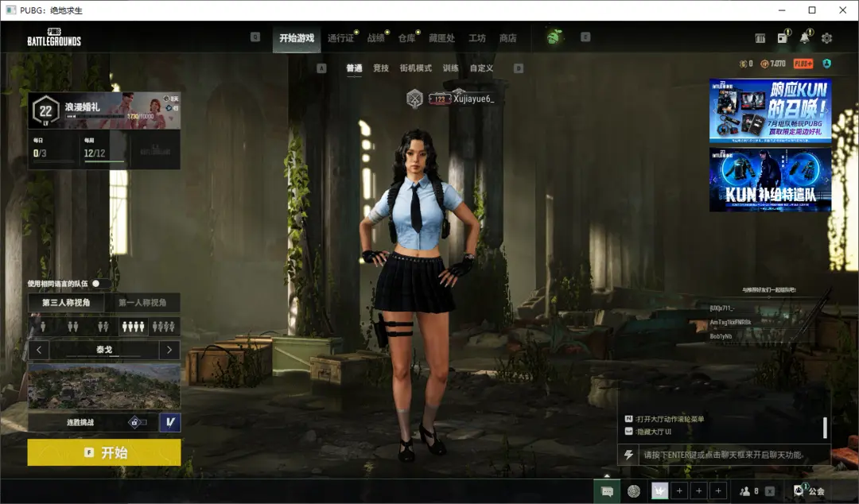Screen dimensions: 859x504
Task: Open the 藏匿处 tab
Action: (441, 38)
